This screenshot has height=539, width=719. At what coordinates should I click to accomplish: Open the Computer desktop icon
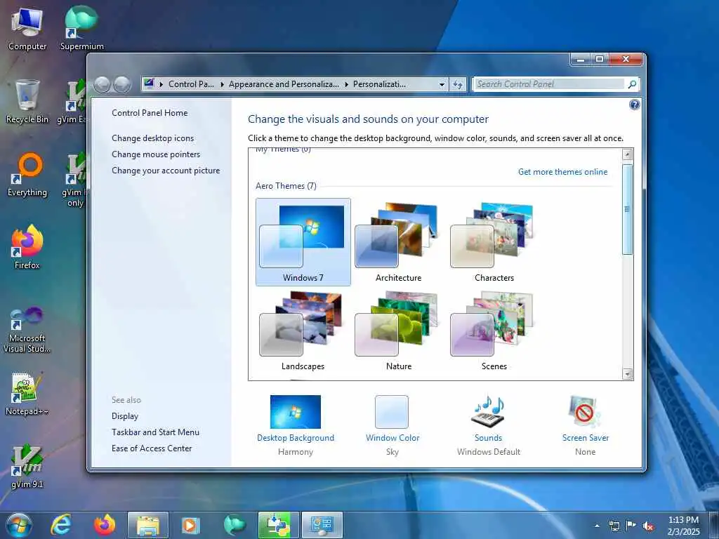tap(27, 28)
